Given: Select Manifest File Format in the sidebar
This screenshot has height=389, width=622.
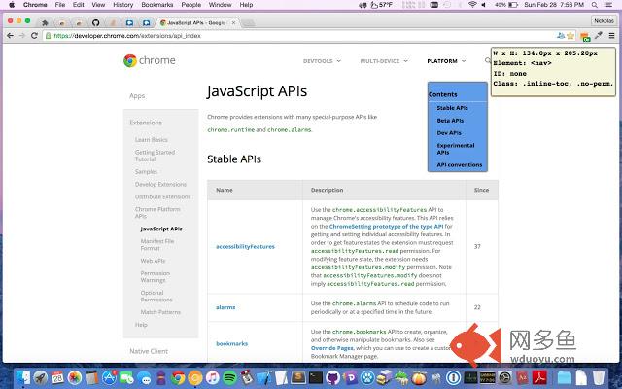Looking at the screenshot, I should coord(155,244).
